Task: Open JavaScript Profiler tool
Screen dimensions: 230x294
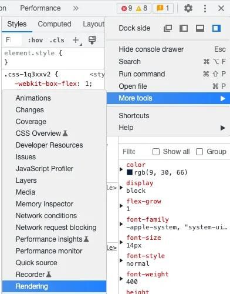Action: [55, 169]
